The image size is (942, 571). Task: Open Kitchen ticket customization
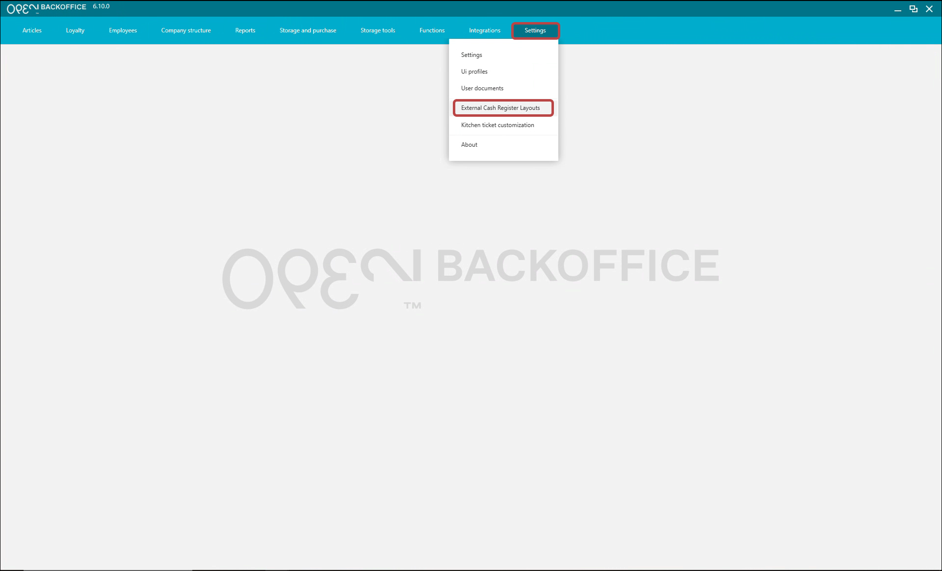pyautogui.click(x=503, y=125)
